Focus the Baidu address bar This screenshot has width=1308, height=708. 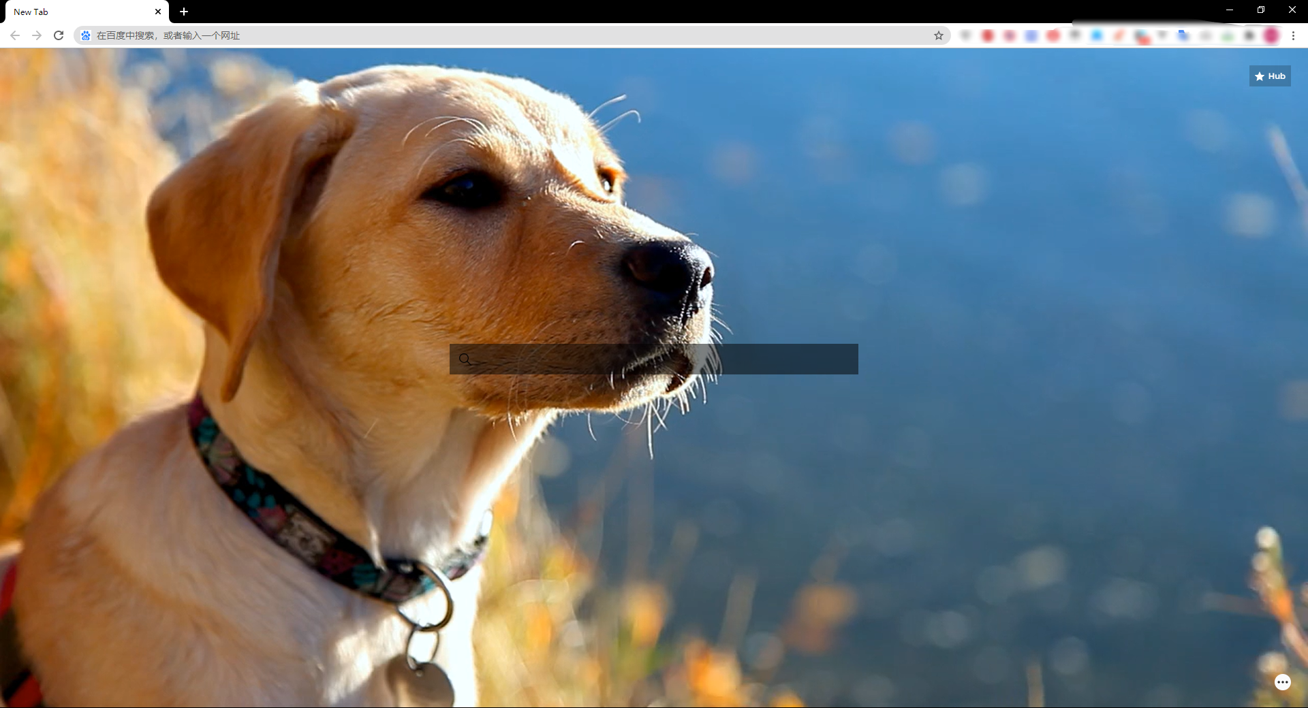click(512, 35)
